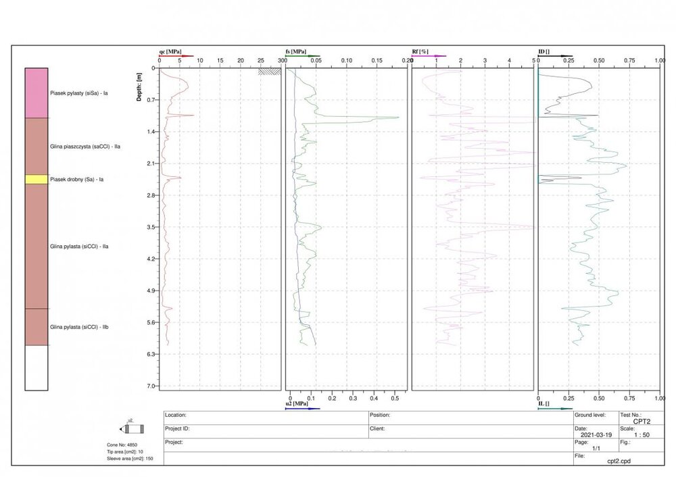Viewport: 676px width, 477px height.
Task: Click the blue u2 legend arrow
Action: point(303,408)
